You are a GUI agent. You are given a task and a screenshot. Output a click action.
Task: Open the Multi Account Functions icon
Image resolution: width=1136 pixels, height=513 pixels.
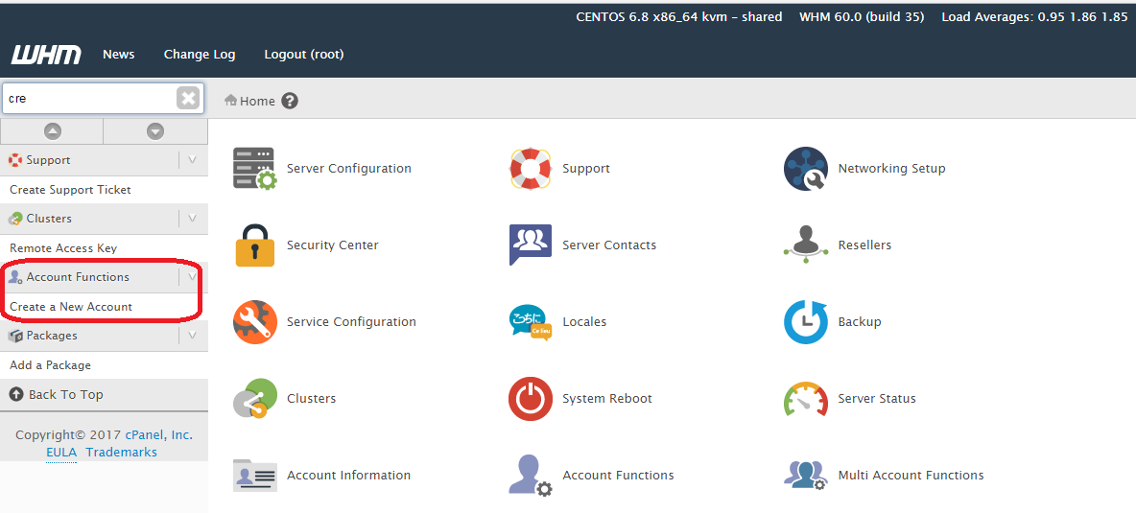coord(806,476)
